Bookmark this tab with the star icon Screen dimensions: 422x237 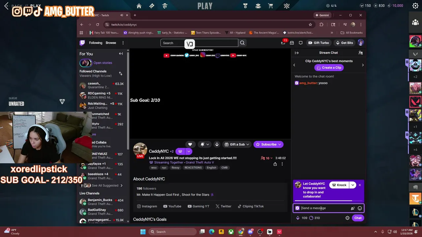(x=310, y=25)
